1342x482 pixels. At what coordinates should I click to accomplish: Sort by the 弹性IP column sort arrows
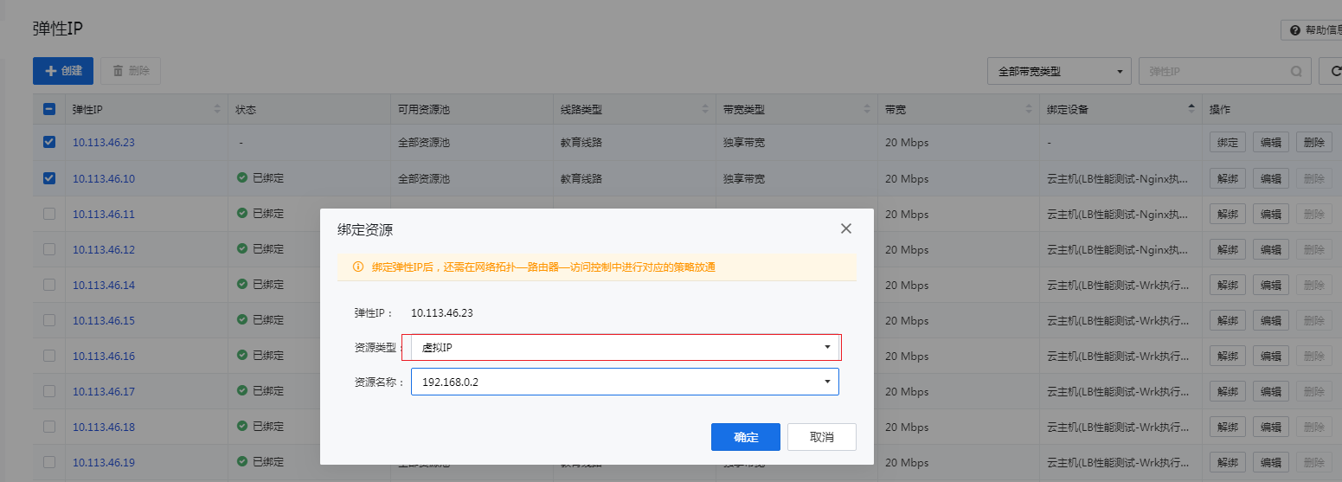(216, 109)
